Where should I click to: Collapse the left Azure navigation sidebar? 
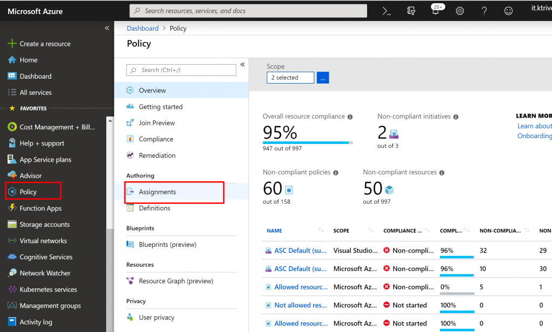(x=107, y=28)
